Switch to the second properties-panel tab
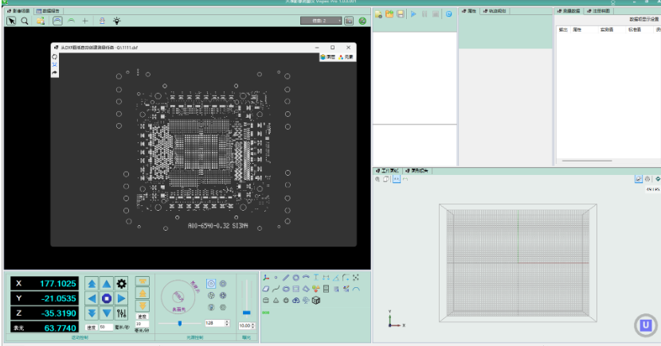 point(495,11)
